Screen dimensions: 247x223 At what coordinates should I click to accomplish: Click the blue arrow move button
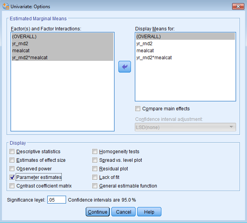tap(124, 67)
